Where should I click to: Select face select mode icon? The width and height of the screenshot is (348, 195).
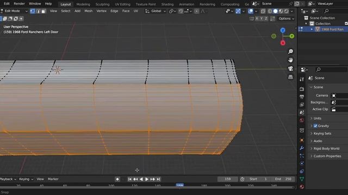coord(43,11)
